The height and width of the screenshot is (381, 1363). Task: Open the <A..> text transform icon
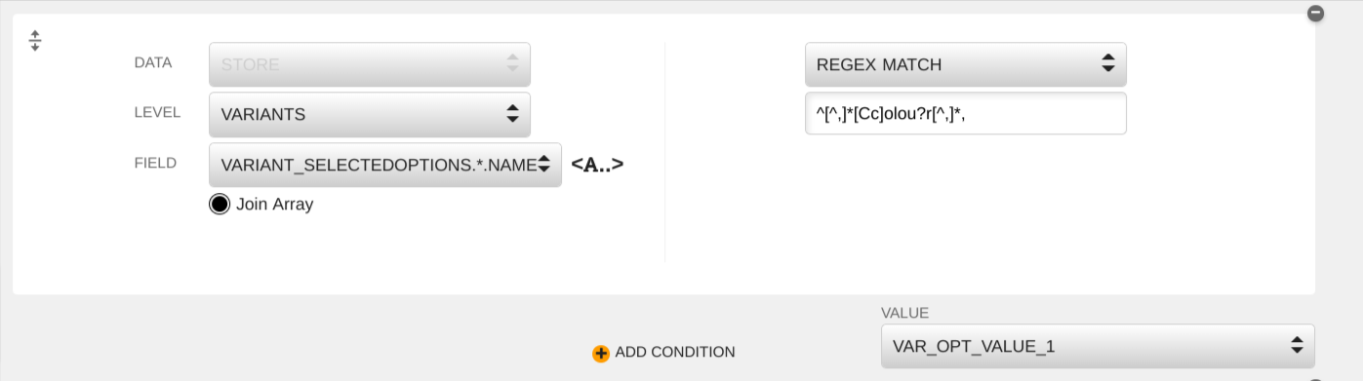[x=597, y=164]
